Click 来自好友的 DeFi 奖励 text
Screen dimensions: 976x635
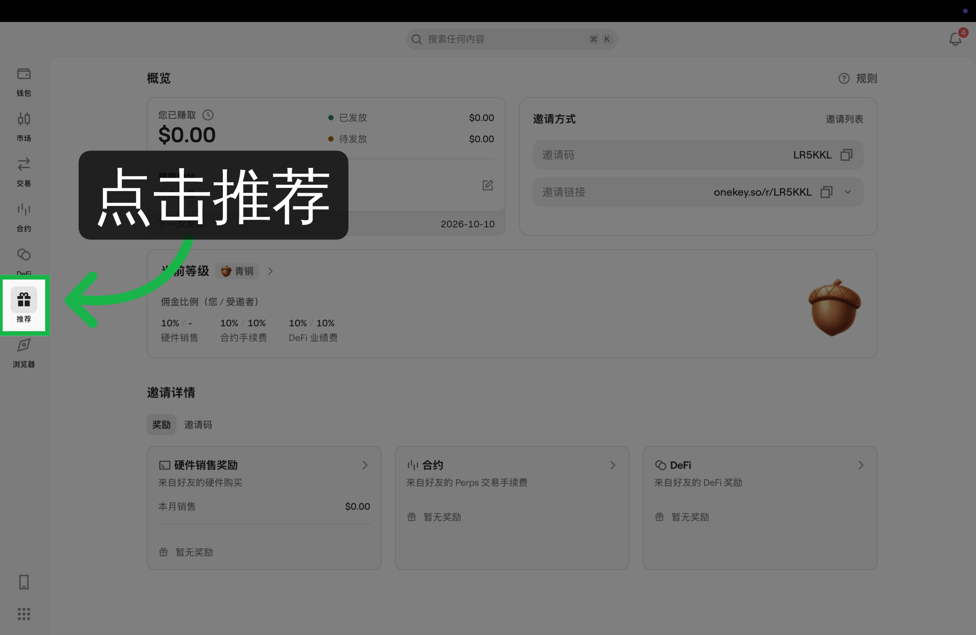(x=698, y=483)
